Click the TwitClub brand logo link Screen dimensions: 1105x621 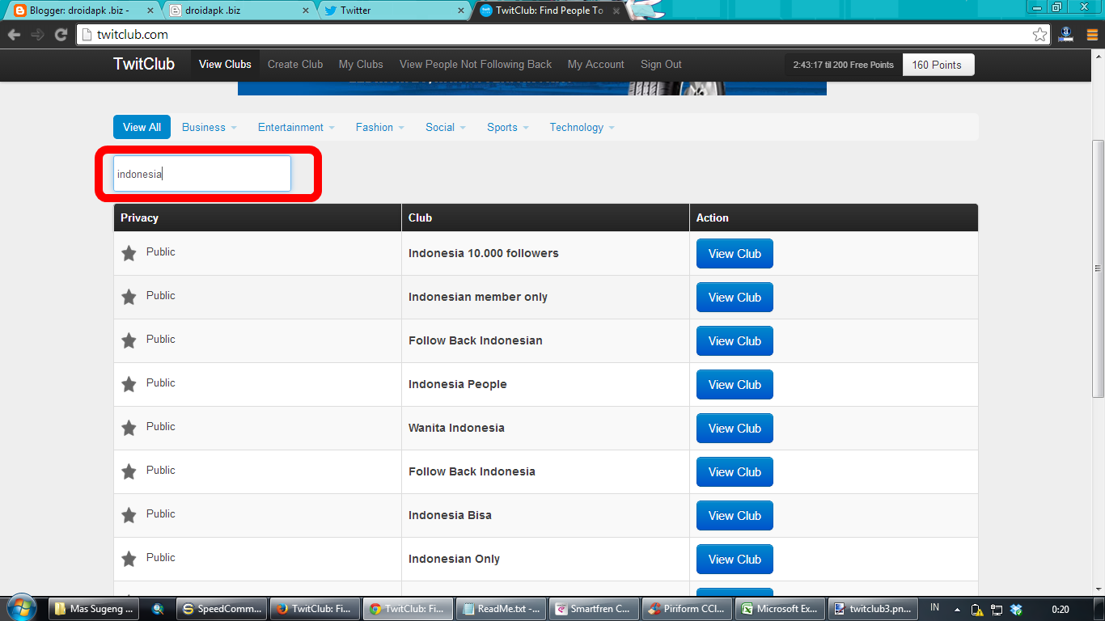click(x=144, y=65)
